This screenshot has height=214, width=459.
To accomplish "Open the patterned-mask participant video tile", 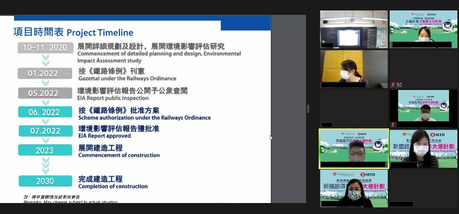I will (x=354, y=189).
